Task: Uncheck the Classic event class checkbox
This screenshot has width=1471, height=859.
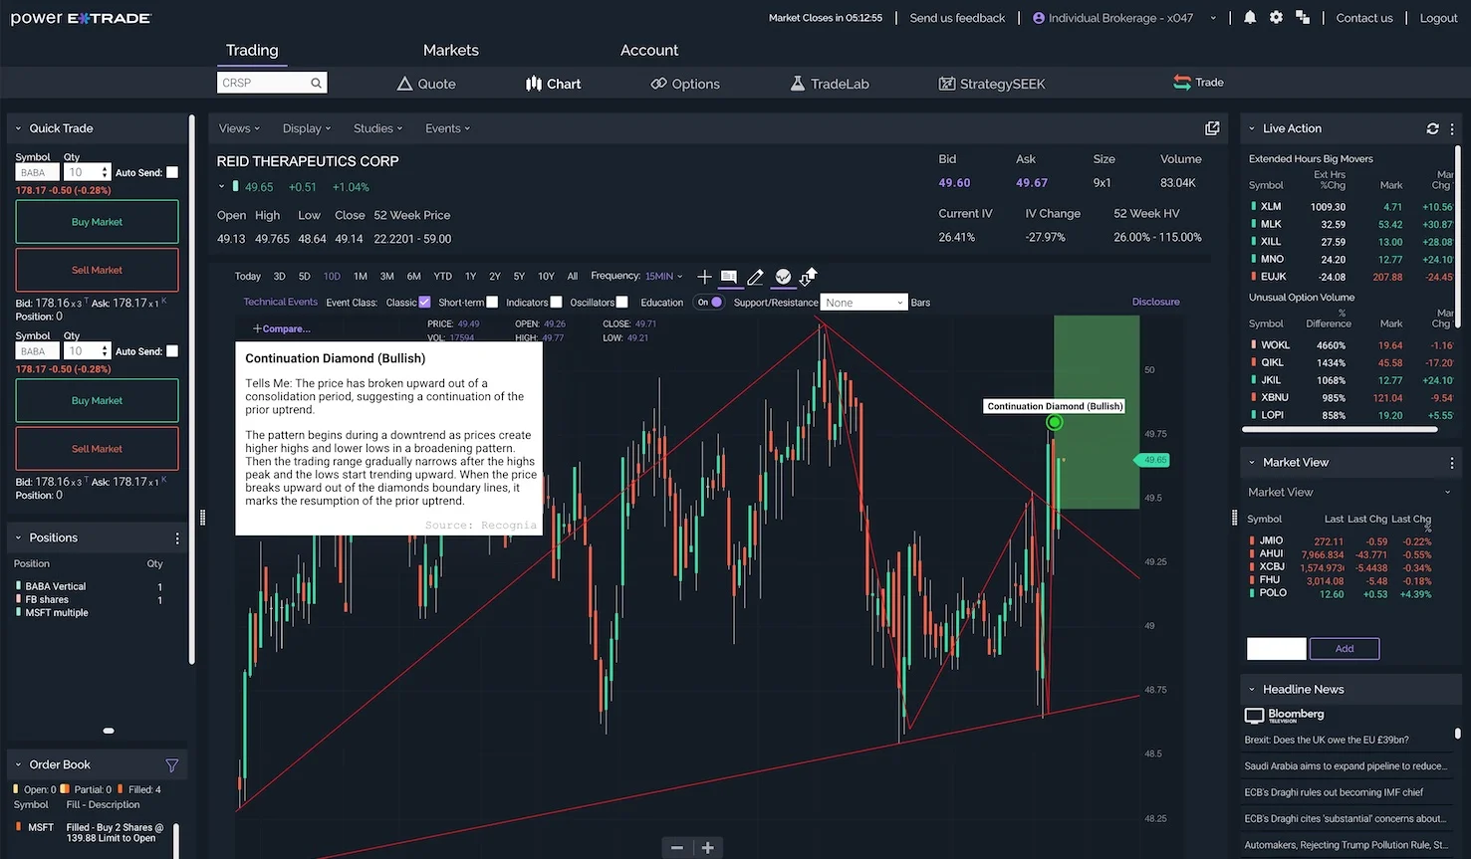Action: (x=424, y=303)
